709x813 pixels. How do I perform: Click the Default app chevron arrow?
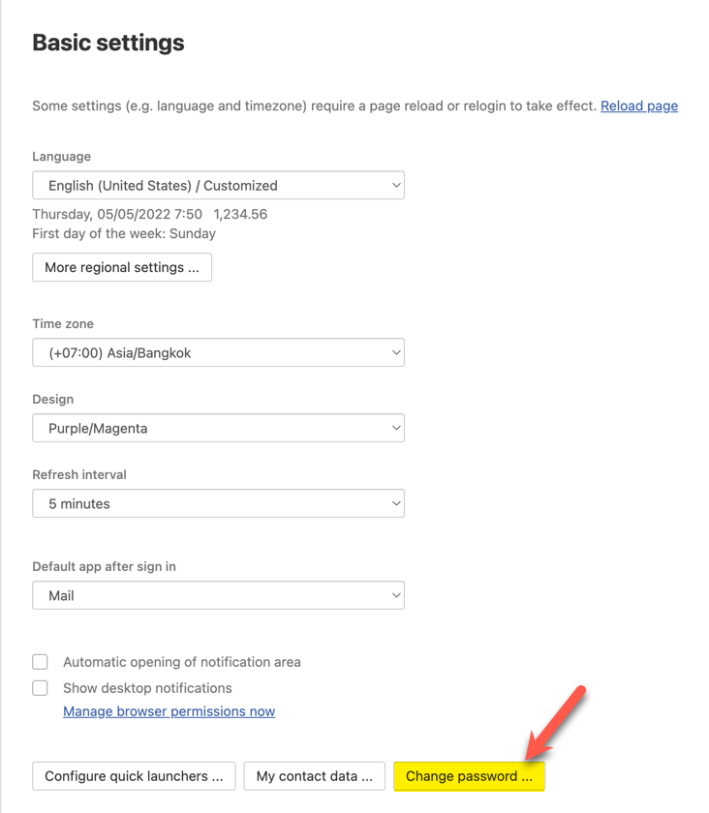pos(396,596)
